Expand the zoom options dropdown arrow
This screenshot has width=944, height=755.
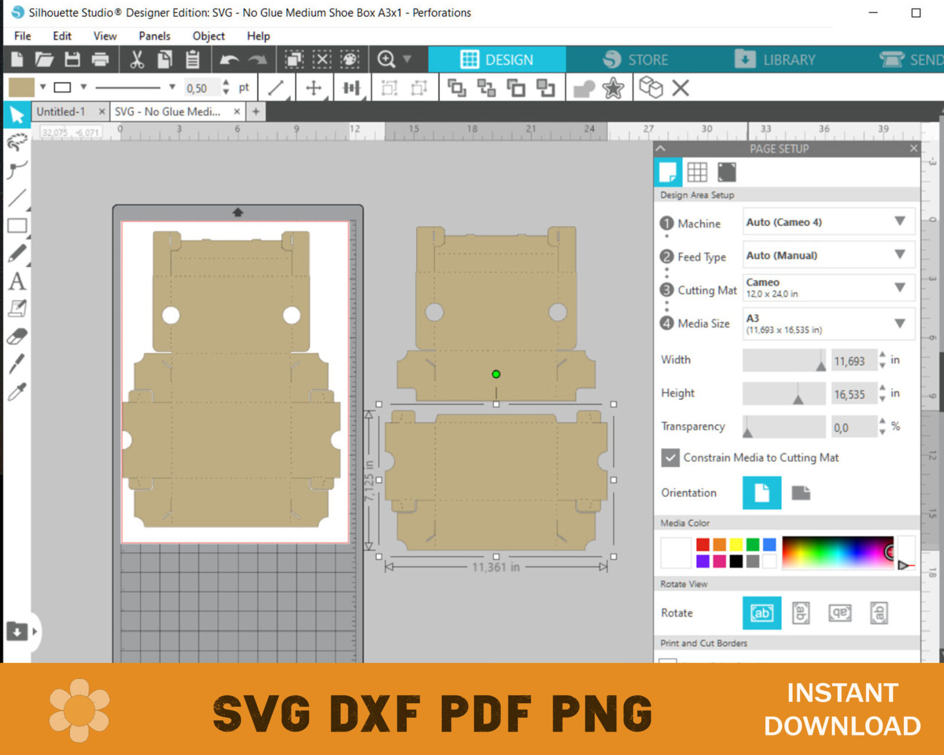pos(407,59)
